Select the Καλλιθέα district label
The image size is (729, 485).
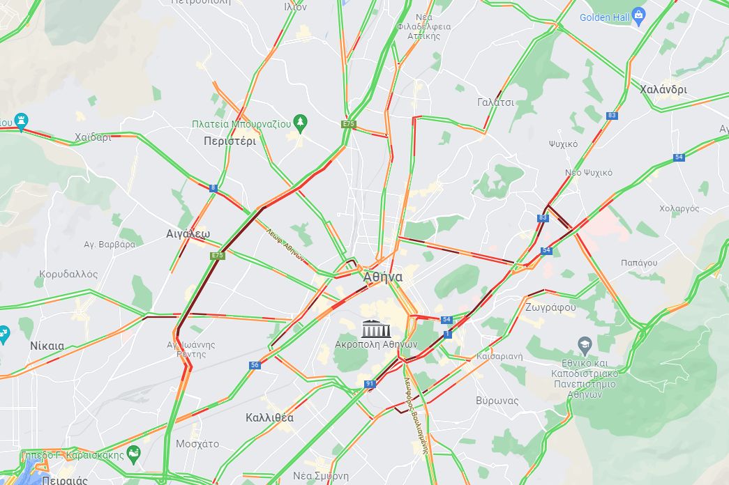coord(270,417)
